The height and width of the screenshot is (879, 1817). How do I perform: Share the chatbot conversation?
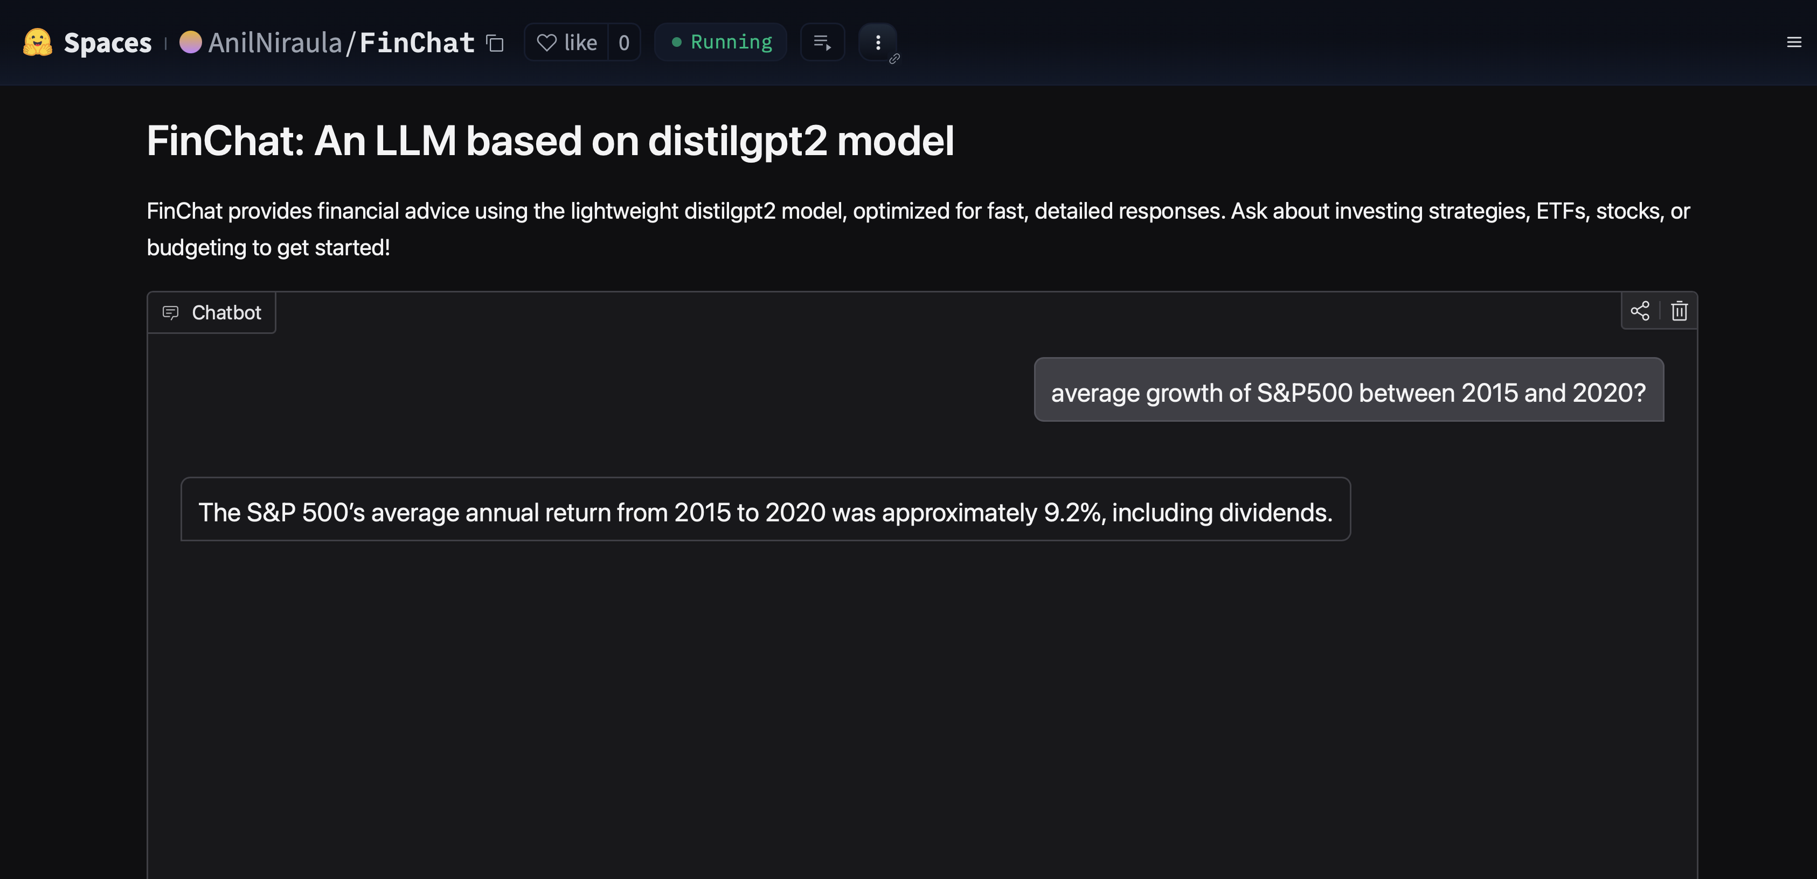pos(1640,311)
